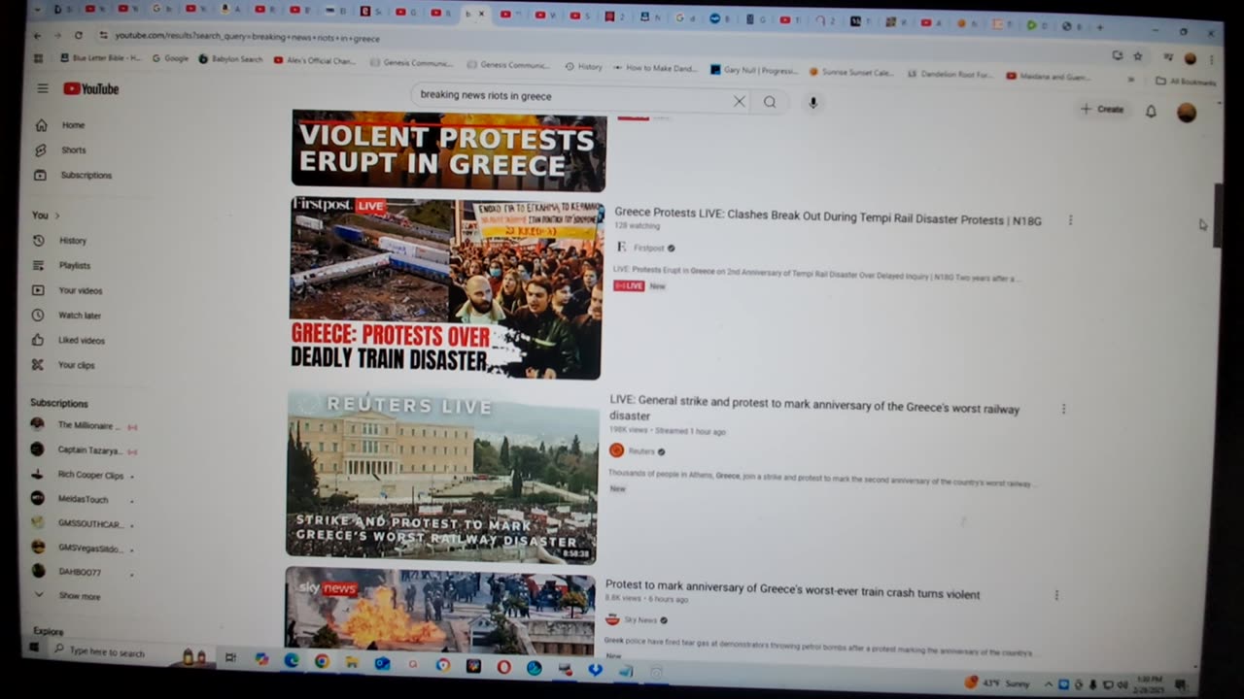This screenshot has height=699, width=1244.
Task: Open the taskbar weather widget 43°F Sunny
Action: tap(998, 682)
